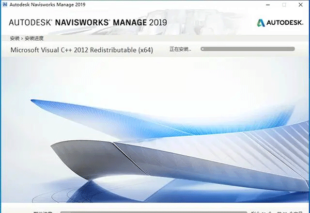Click 'Microsoft Visual C++ 2012 Redistributable (x64)' text
The height and width of the screenshot is (213, 310).
tap(82, 50)
